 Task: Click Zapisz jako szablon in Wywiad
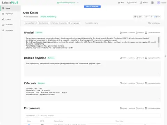(x=153, y=33)
